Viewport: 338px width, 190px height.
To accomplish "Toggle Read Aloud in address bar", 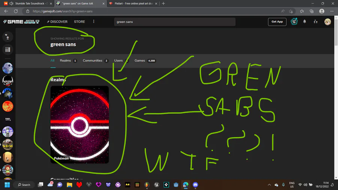I will point(282,11).
